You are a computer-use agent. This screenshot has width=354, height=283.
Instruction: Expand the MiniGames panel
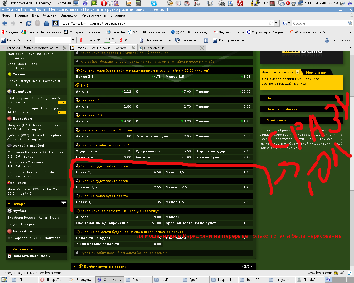point(301,120)
